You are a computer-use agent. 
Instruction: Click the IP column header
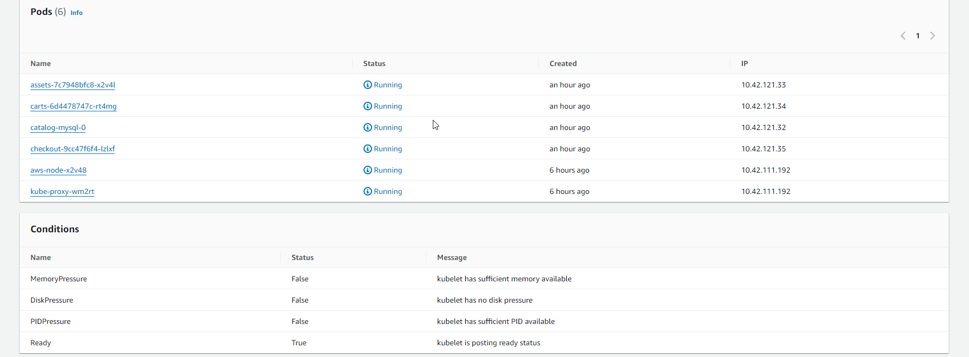tap(745, 63)
